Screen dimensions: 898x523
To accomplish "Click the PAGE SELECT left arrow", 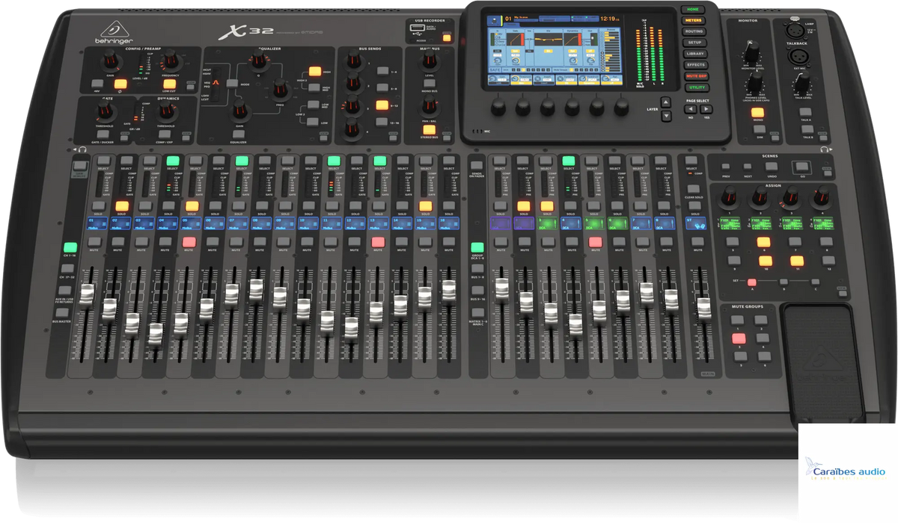I will pyautogui.click(x=691, y=110).
